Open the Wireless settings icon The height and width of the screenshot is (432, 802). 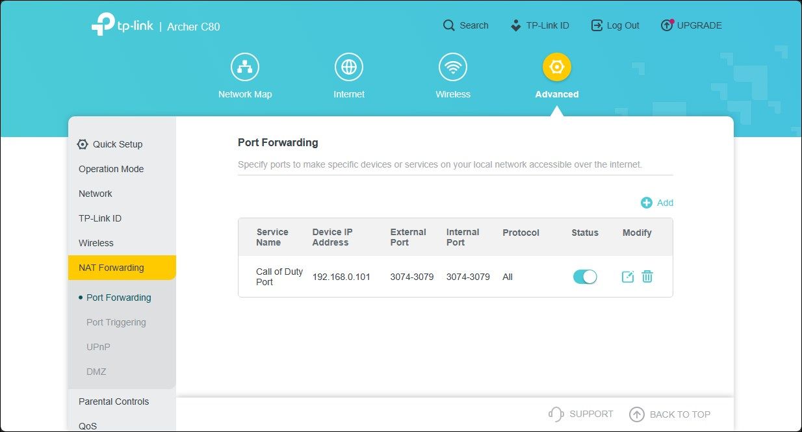pos(452,66)
